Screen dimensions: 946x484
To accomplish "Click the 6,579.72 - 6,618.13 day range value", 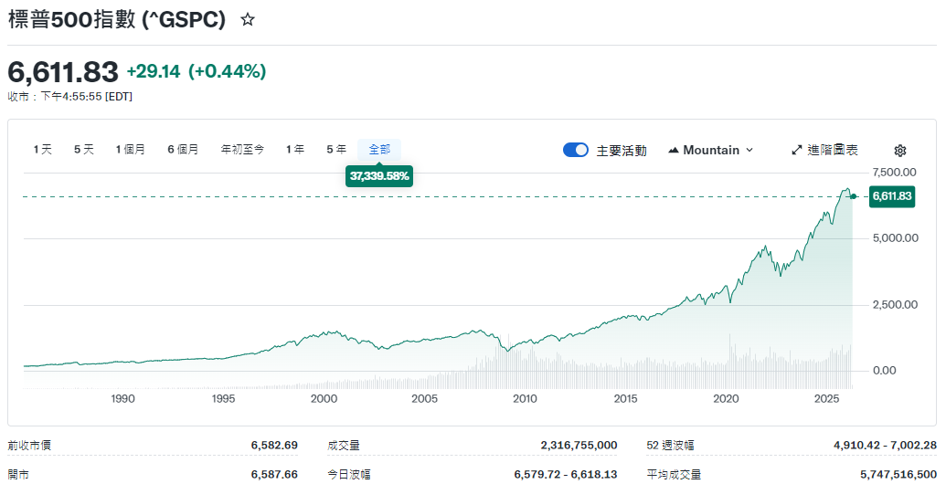I will (566, 474).
